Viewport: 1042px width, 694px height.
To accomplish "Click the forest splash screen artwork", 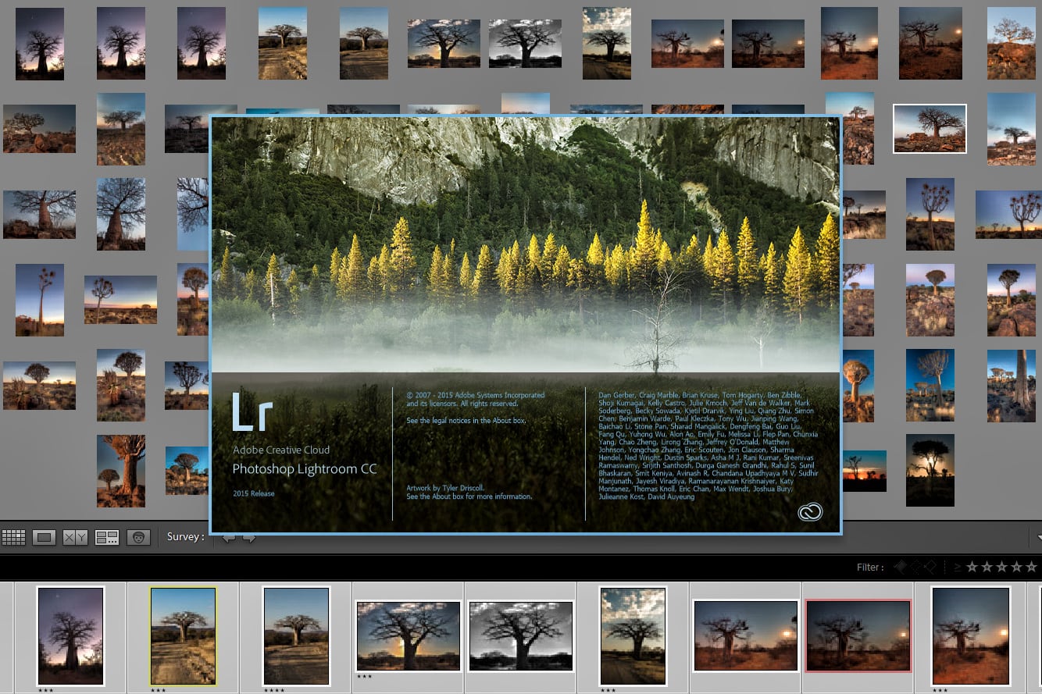I will (526, 246).
